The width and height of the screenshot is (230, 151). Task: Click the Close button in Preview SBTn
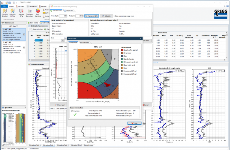coord(134,123)
